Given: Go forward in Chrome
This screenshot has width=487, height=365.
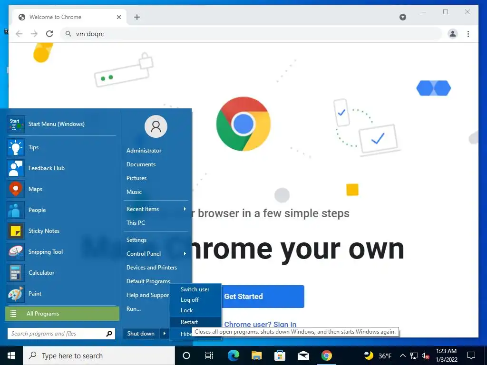Looking at the screenshot, I should [x=34, y=34].
